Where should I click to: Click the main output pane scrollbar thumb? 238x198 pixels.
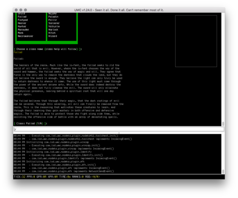(x=223, y=123)
